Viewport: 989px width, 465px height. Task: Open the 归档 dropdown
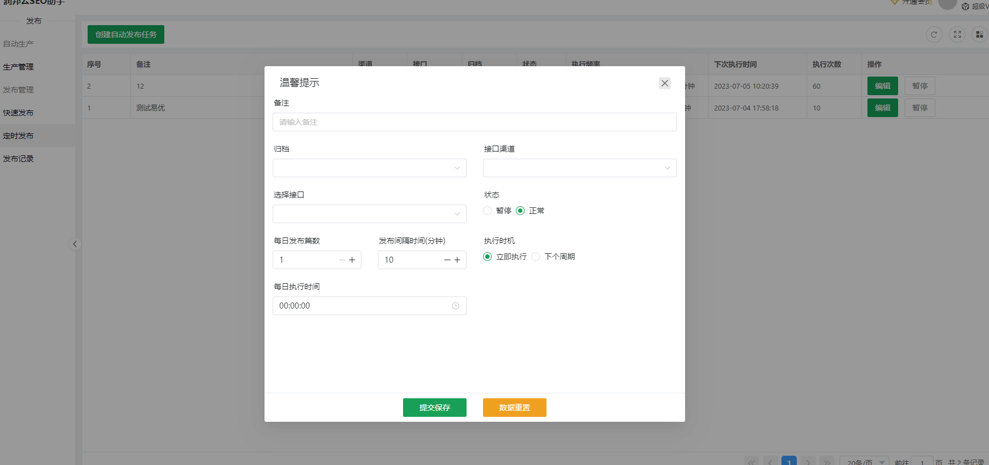point(369,168)
